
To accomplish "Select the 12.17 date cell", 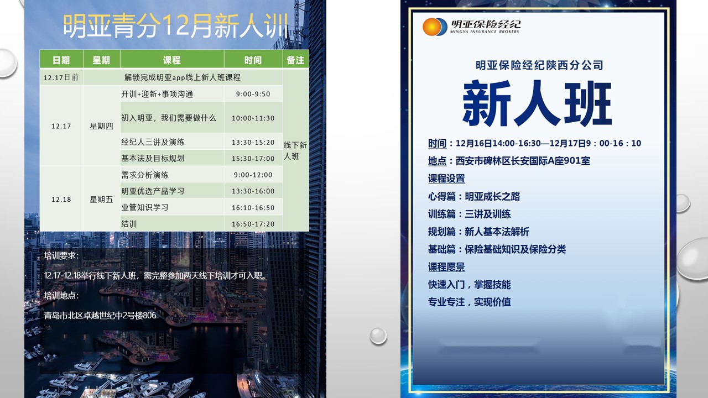I will click(61, 126).
